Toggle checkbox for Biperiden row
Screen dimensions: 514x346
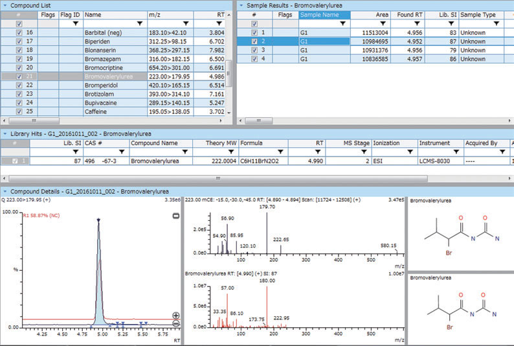pos(19,41)
